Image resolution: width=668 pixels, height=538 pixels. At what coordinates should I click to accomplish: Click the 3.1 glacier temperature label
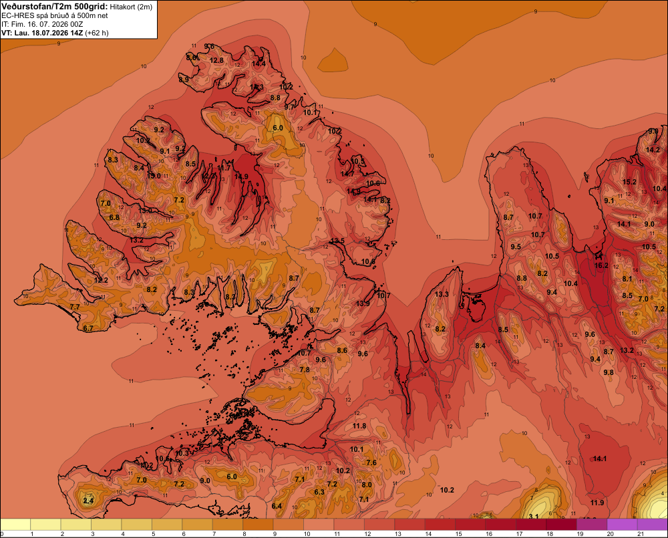click(x=533, y=516)
